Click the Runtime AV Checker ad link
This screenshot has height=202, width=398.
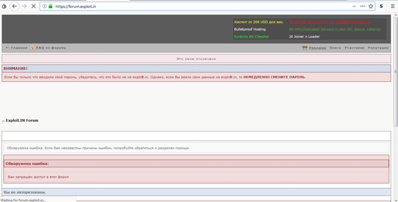(x=251, y=36)
